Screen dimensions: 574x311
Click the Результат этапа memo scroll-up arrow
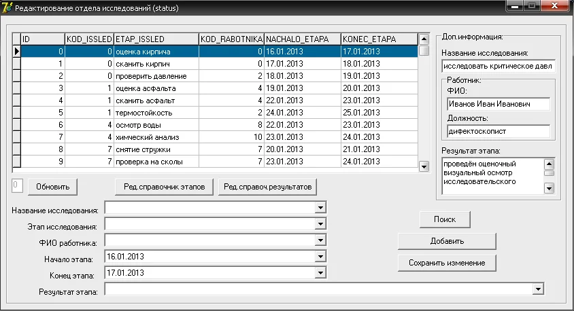549,164
